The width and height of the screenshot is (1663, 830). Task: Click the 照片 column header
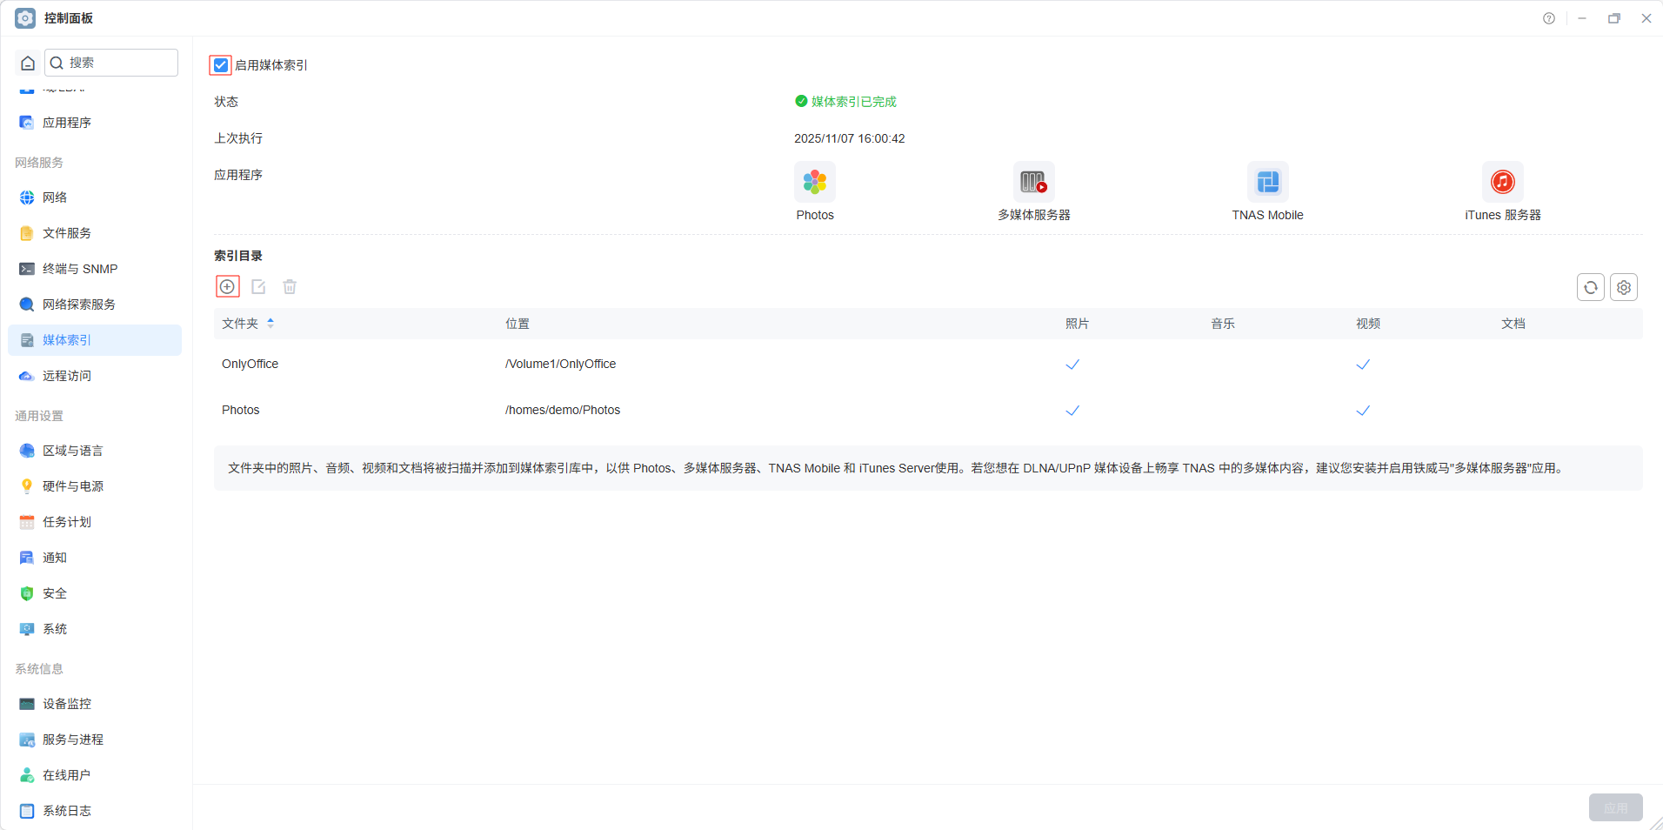[1077, 324]
